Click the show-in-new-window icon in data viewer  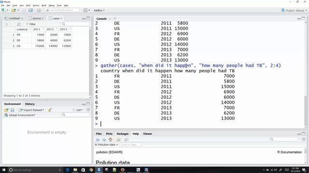click(x=19, y=24)
